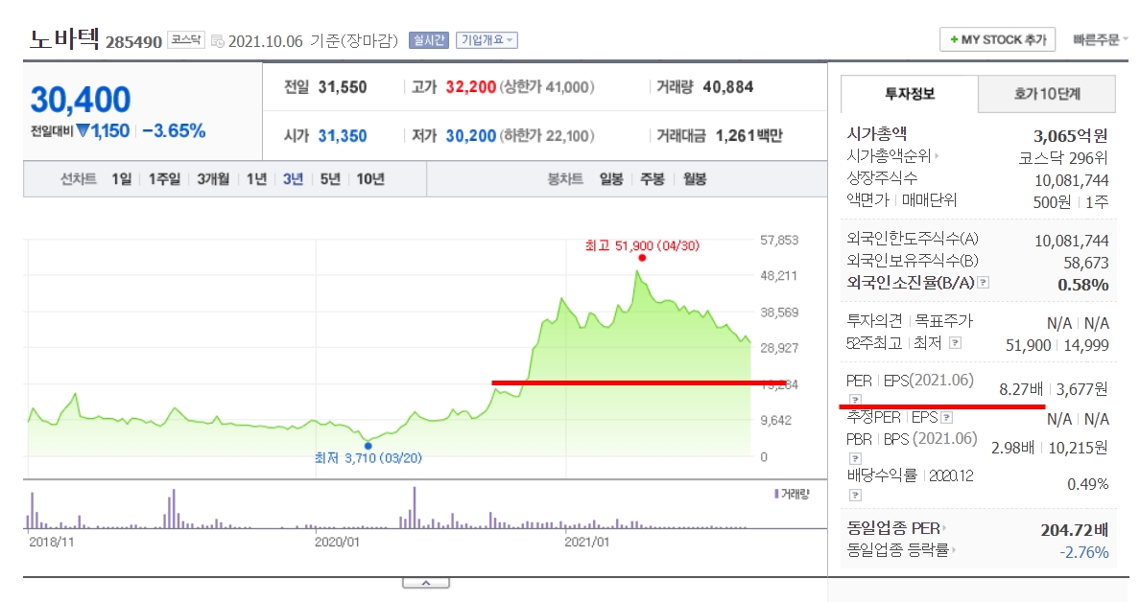Screen dimensions: 1140x602
Task: Click the calendar icon beside 2021.10.06 date
Action: click(x=218, y=41)
